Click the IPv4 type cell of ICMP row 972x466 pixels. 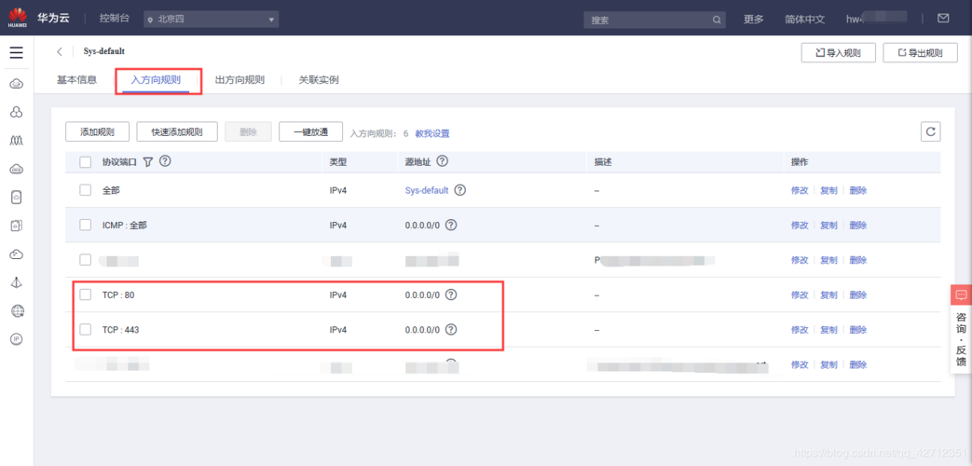(338, 226)
